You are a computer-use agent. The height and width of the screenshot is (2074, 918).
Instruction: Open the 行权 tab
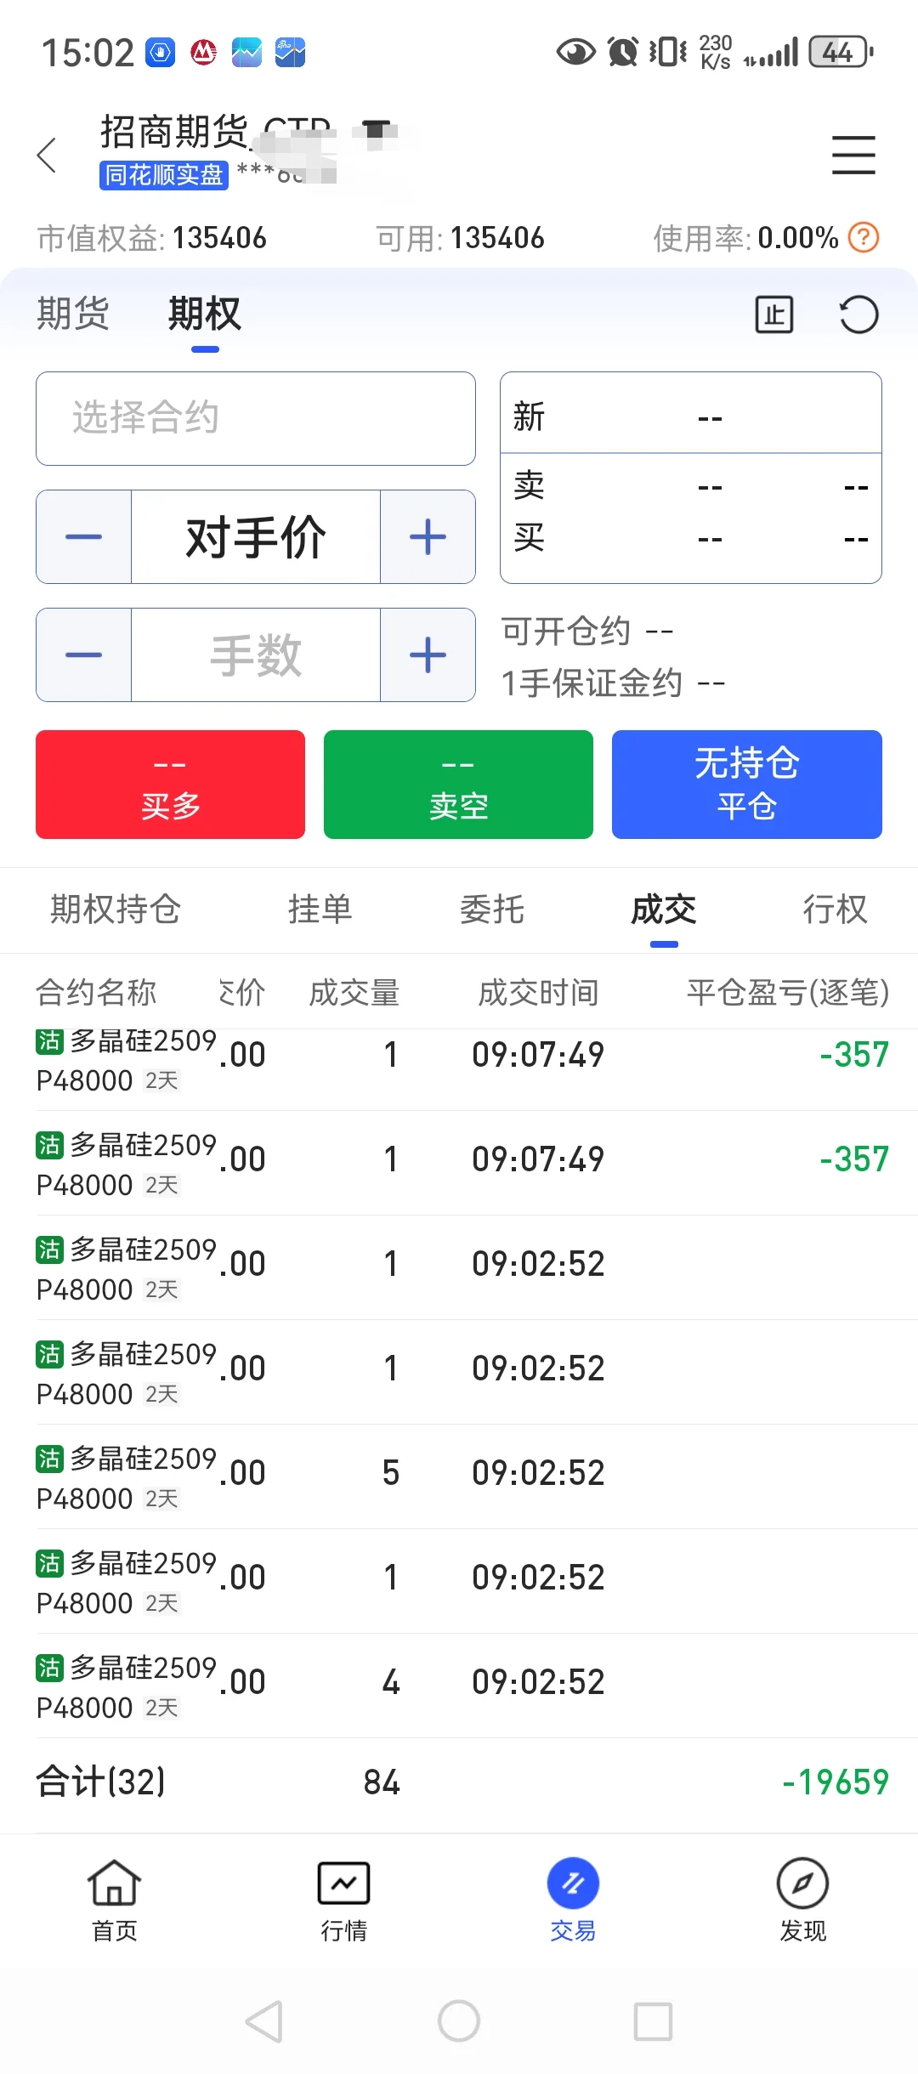pos(836,909)
